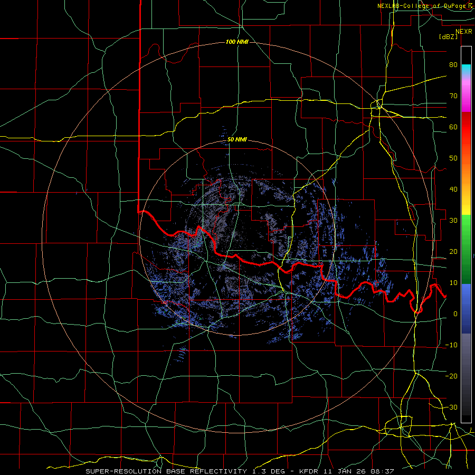Click the blue segment of the color bar

click(x=466, y=308)
